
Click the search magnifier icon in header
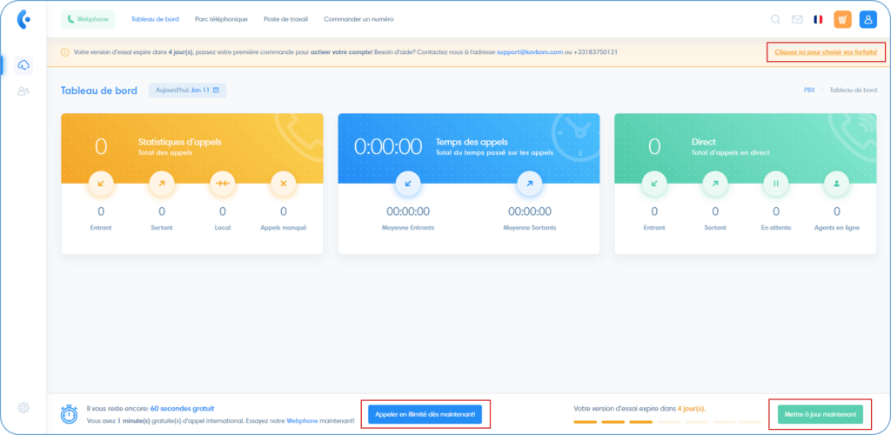(775, 19)
